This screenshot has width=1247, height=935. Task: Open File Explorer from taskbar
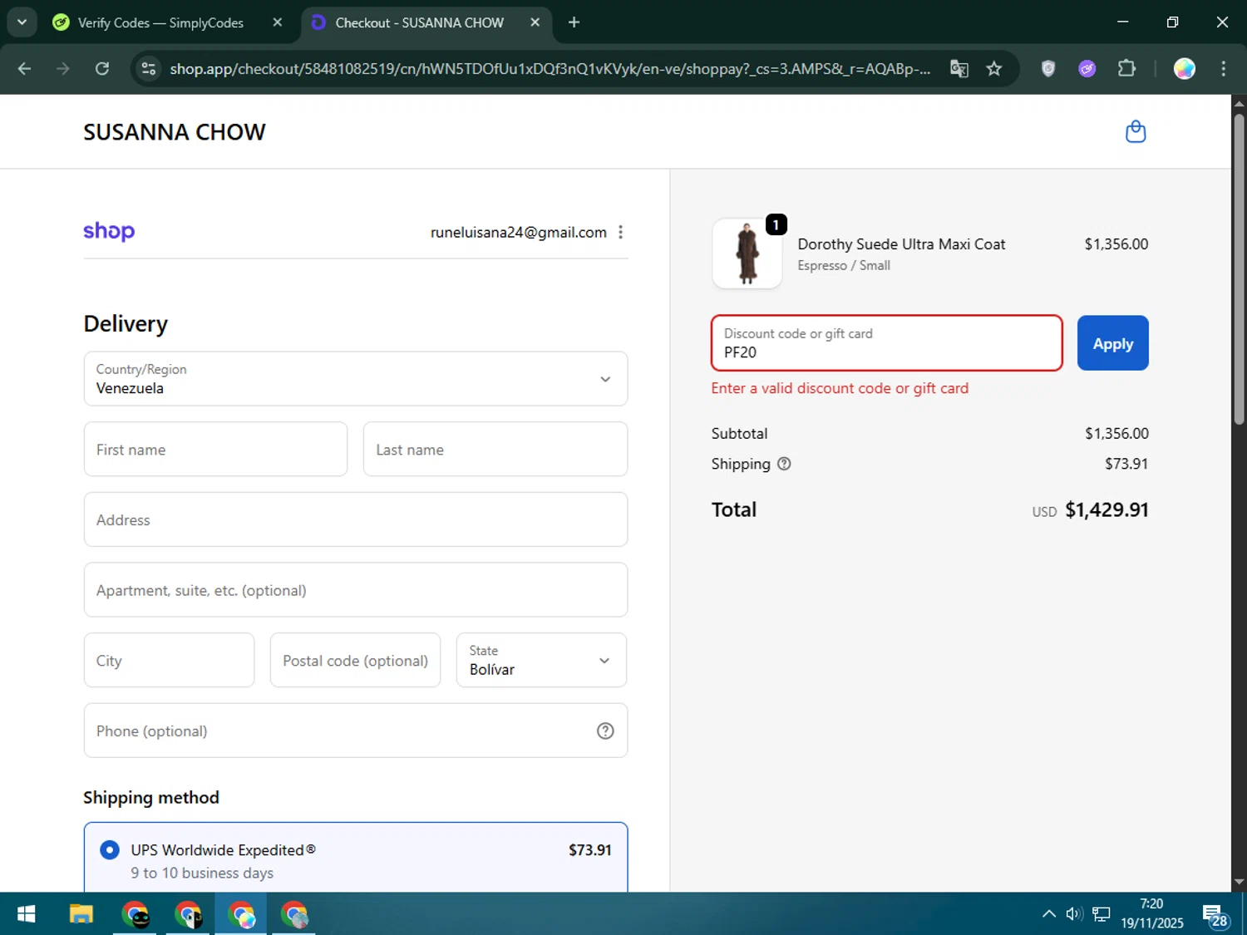[x=81, y=914]
